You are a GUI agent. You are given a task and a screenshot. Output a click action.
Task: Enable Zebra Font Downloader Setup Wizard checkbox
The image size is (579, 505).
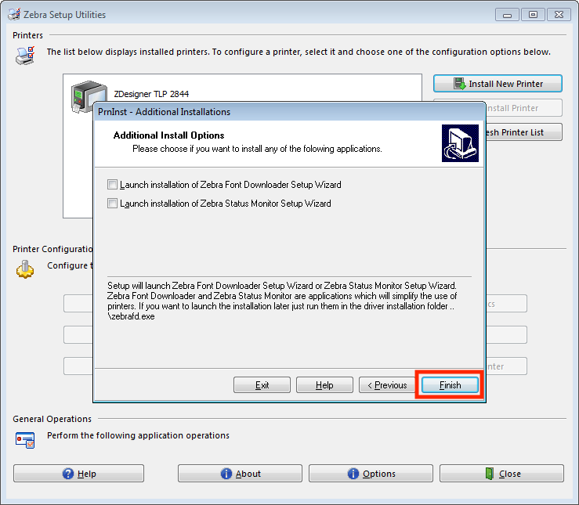(x=112, y=184)
